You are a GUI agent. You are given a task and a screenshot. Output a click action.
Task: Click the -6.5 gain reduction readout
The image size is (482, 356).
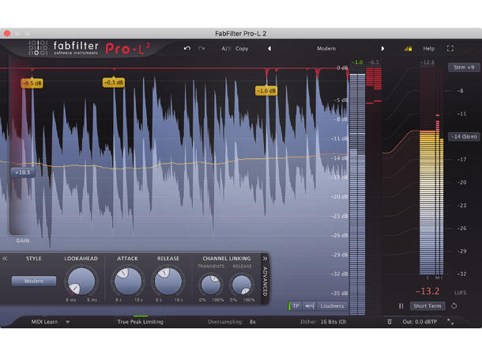373,62
